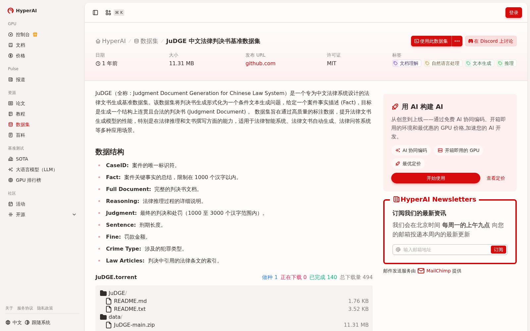Click the 11.31 MB size value

[182, 63]
